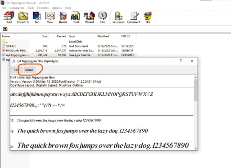Click the packed value 2,247,757
Image resolution: width=231 pixels, height=168 pixels.
point(60,50)
